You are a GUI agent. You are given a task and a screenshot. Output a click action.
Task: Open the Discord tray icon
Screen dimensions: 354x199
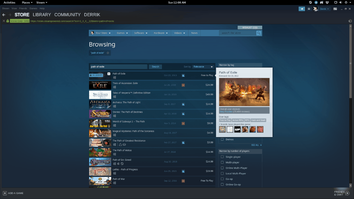click(x=322, y=2)
